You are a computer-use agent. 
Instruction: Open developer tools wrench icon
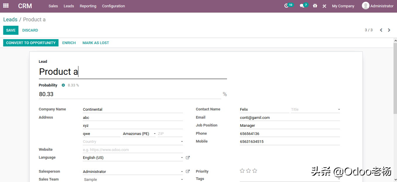point(324,6)
